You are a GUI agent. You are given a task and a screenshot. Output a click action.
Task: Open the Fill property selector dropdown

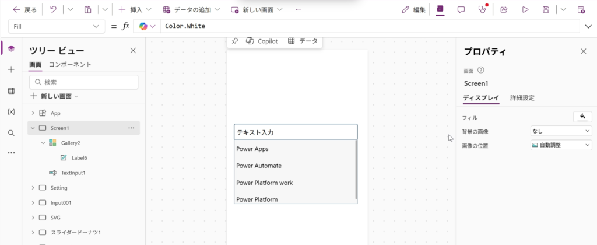57,26
